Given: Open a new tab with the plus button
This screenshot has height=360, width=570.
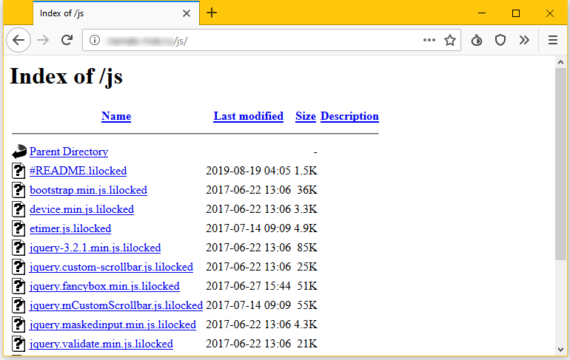Looking at the screenshot, I should 212,13.
